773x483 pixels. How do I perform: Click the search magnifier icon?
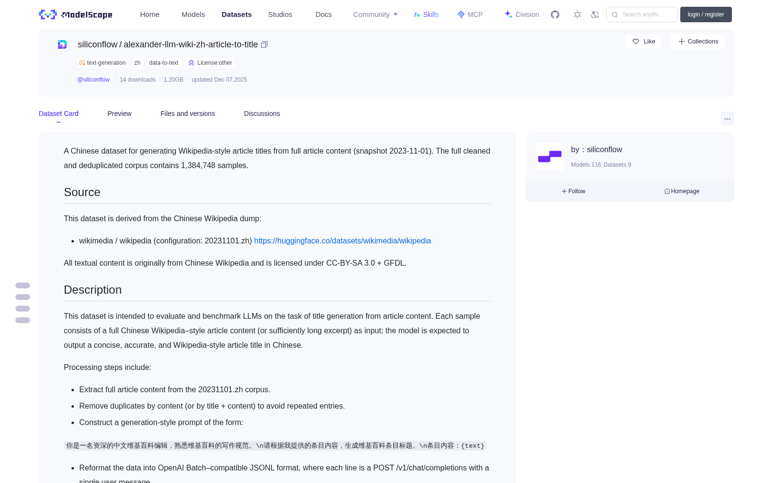(615, 14)
